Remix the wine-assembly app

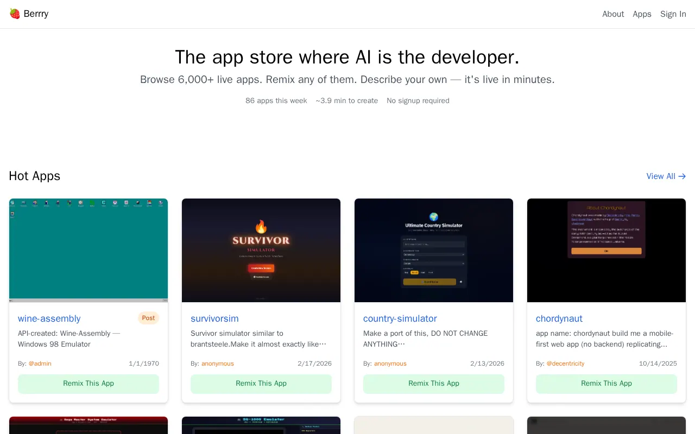89,384
